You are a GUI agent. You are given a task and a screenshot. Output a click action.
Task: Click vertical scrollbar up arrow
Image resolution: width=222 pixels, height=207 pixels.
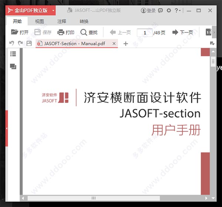click(x=213, y=52)
